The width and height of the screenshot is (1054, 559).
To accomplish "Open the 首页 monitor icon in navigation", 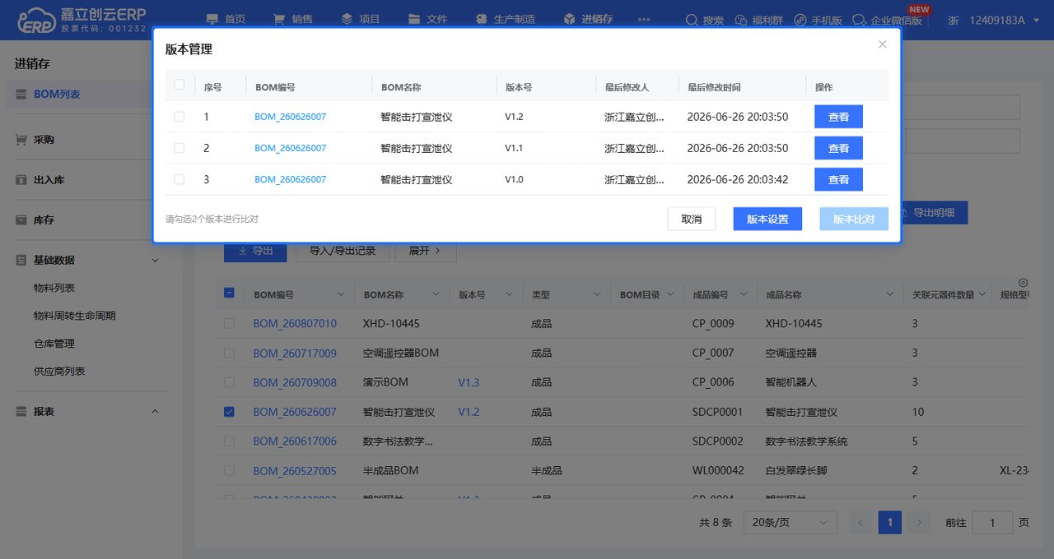I will coord(213,19).
